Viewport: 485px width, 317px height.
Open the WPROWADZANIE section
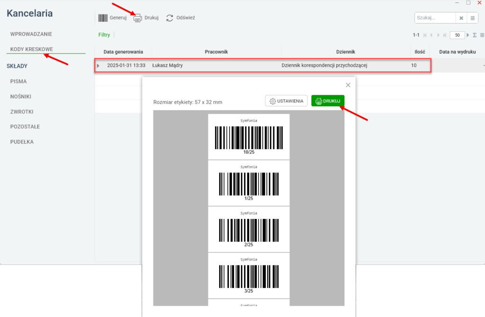[31, 34]
